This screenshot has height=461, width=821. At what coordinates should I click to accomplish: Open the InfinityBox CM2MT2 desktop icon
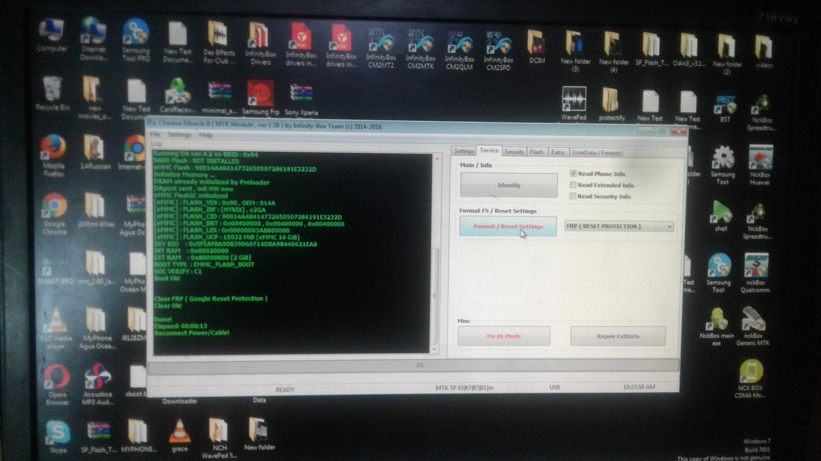click(381, 49)
